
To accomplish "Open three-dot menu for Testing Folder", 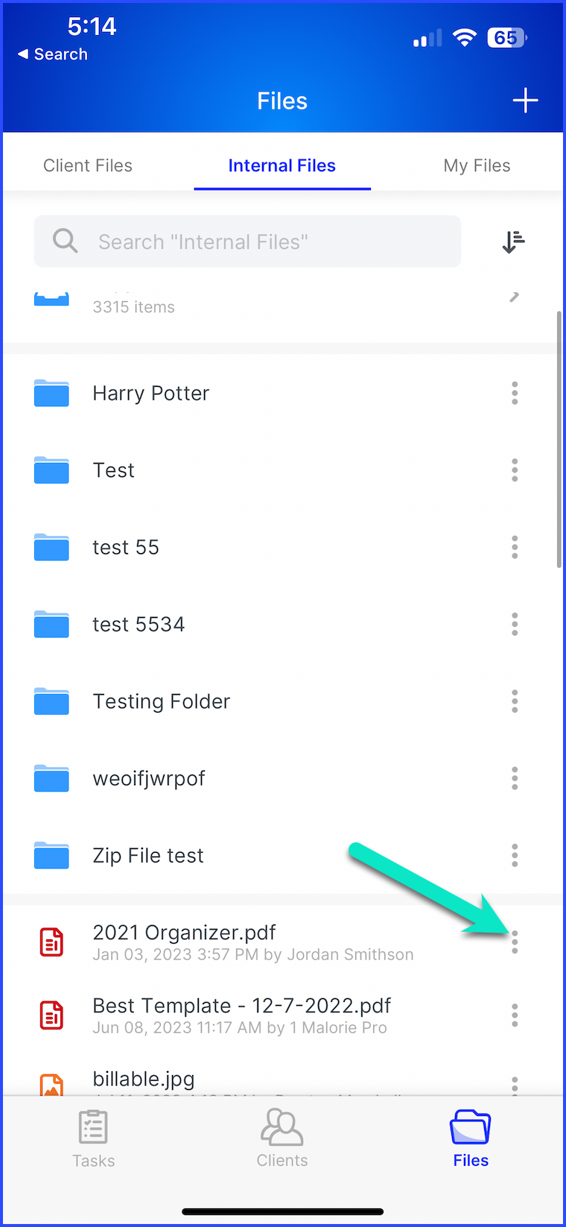I will (515, 701).
